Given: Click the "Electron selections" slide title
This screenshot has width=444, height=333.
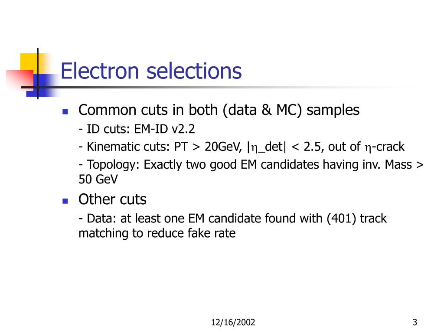Looking at the screenshot, I should click(x=151, y=71).
